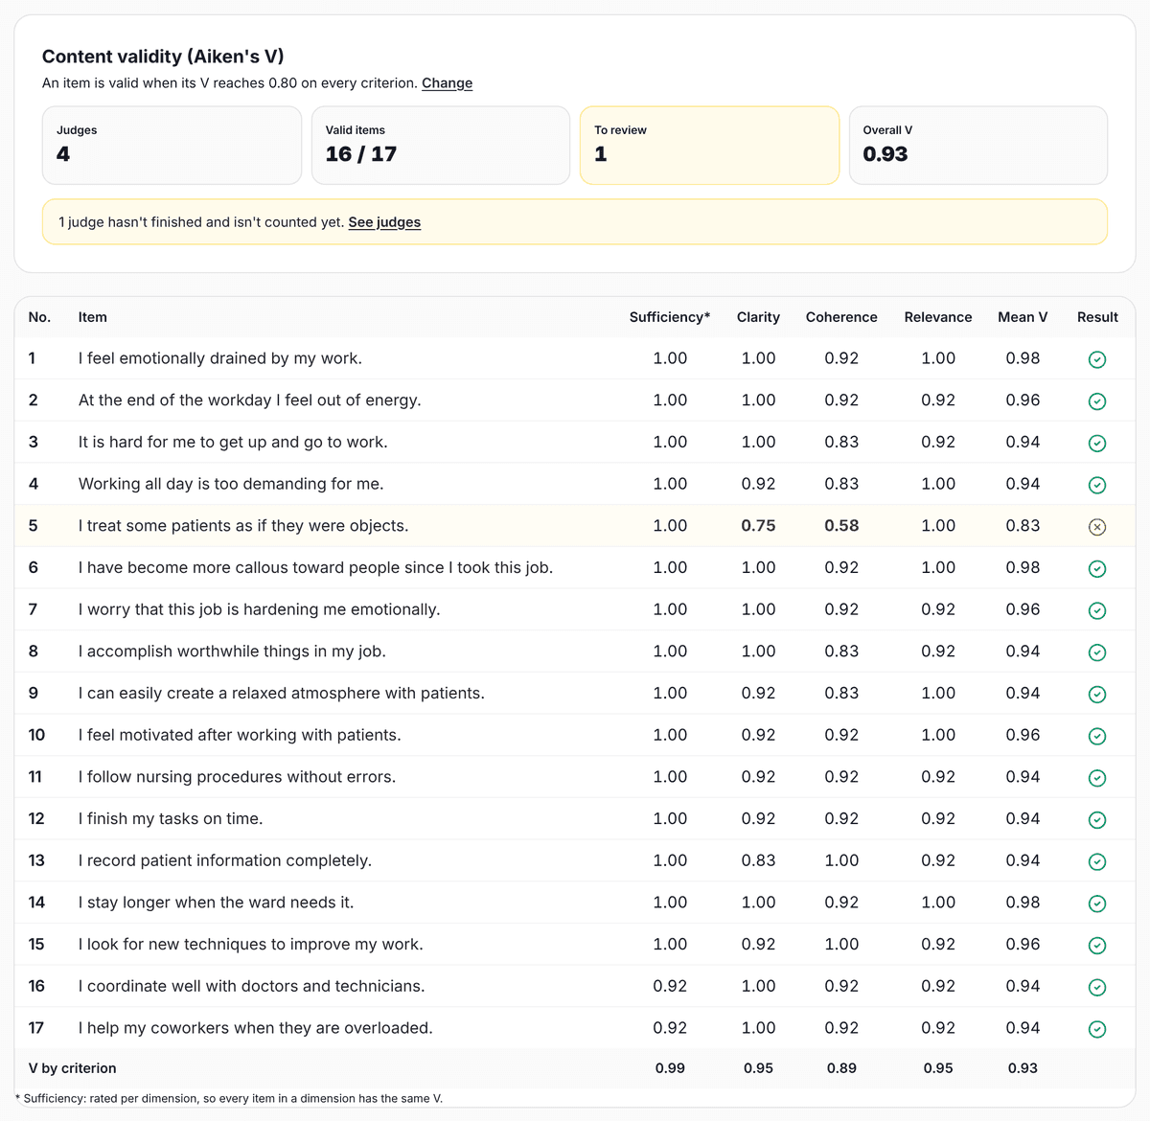
Task: Click the result checkmark for item 17
Action: point(1097,1029)
